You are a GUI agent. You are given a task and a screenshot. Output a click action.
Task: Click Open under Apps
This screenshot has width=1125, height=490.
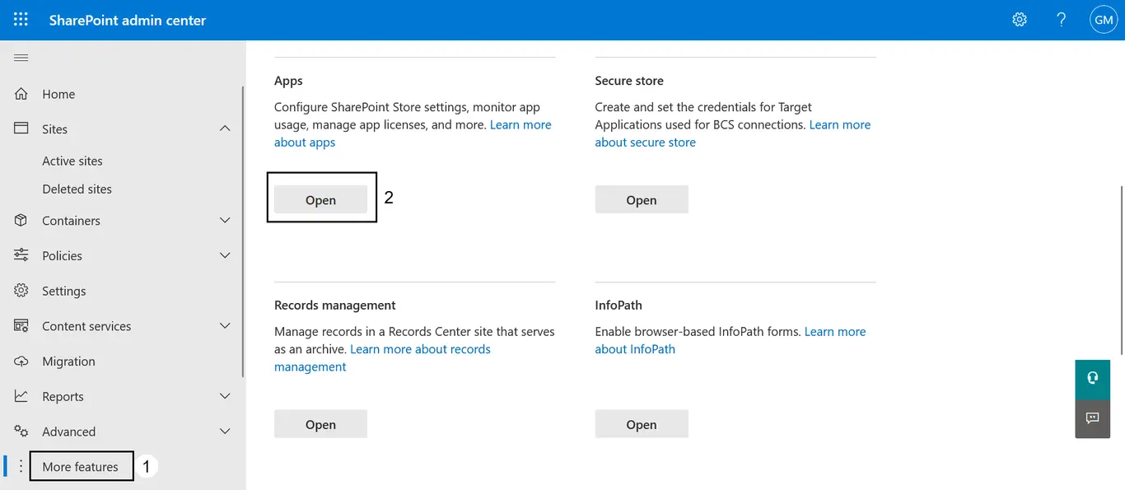[320, 200]
